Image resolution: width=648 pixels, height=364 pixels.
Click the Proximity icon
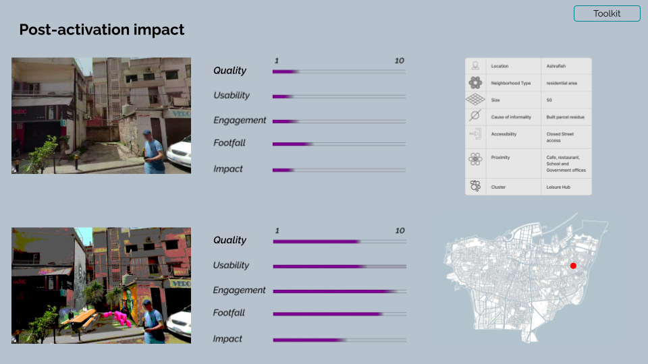pos(475,159)
